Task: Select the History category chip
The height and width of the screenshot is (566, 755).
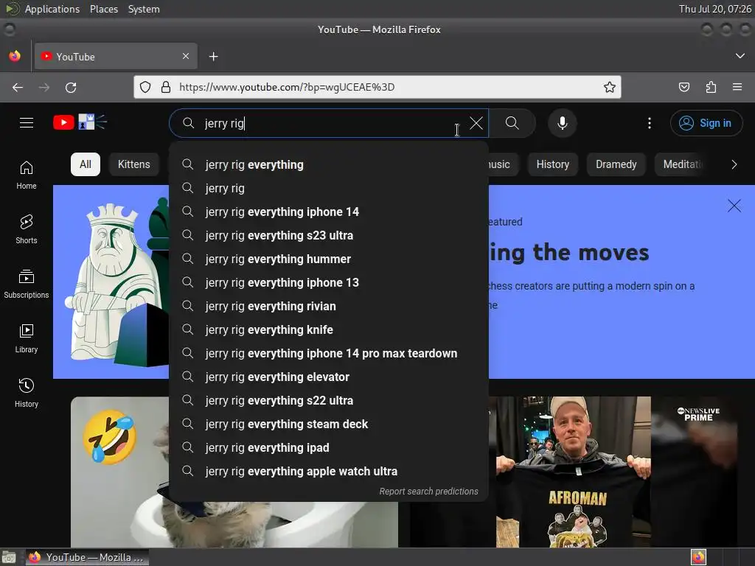Action: pyautogui.click(x=553, y=164)
